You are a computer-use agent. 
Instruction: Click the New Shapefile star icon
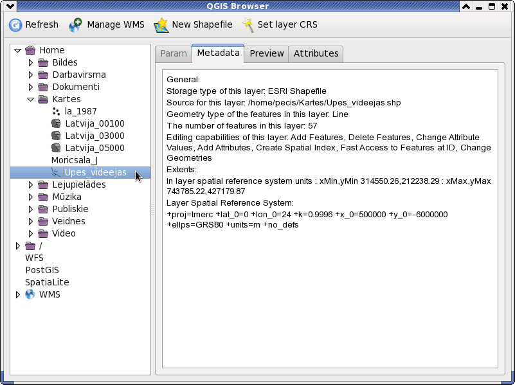pos(161,25)
